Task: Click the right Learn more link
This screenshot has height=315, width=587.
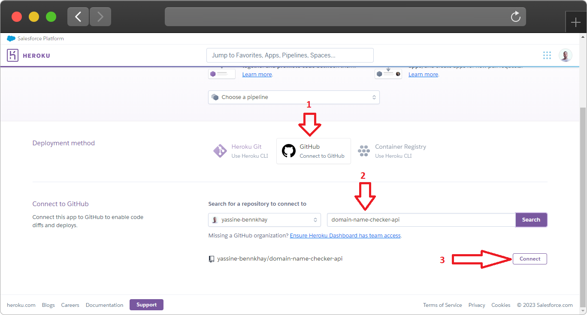Action: (x=423, y=75)
